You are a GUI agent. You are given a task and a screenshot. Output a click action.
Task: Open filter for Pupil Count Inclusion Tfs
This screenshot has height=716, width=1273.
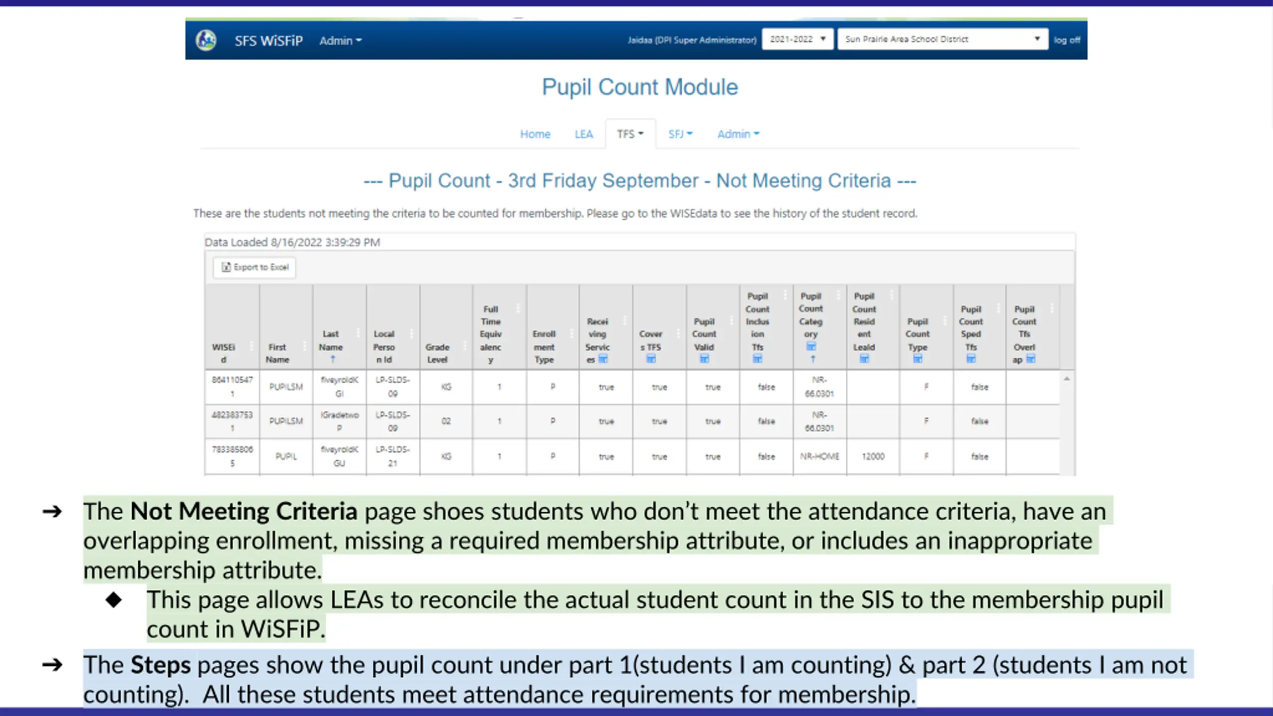point(757,359)
